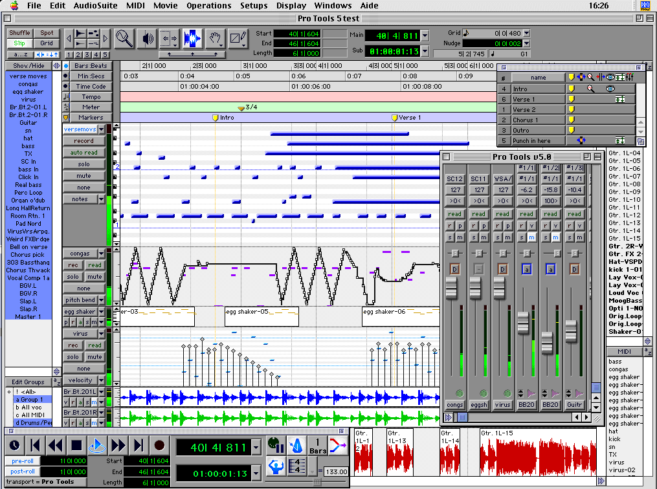
Task: Toggle mute on the congs mixer channel
Action: [x=459, y=238]
